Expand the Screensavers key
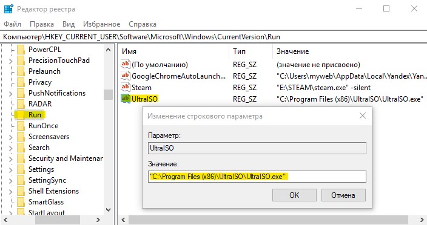The image size is (427, 225). (x=11, y=137)
